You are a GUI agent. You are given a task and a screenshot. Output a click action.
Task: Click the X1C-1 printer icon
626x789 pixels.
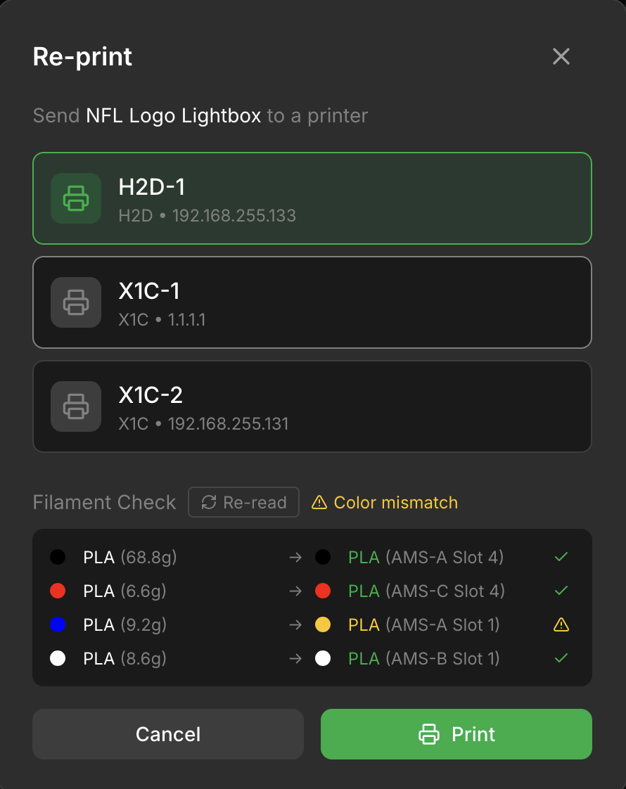75,302
